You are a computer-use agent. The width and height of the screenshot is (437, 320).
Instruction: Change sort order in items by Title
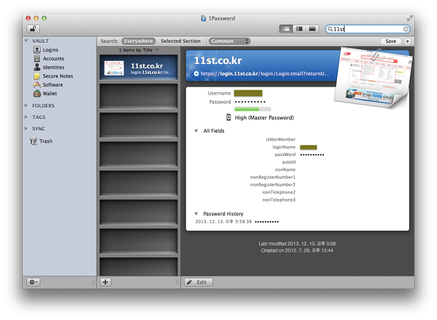click(x=138, y=50)
